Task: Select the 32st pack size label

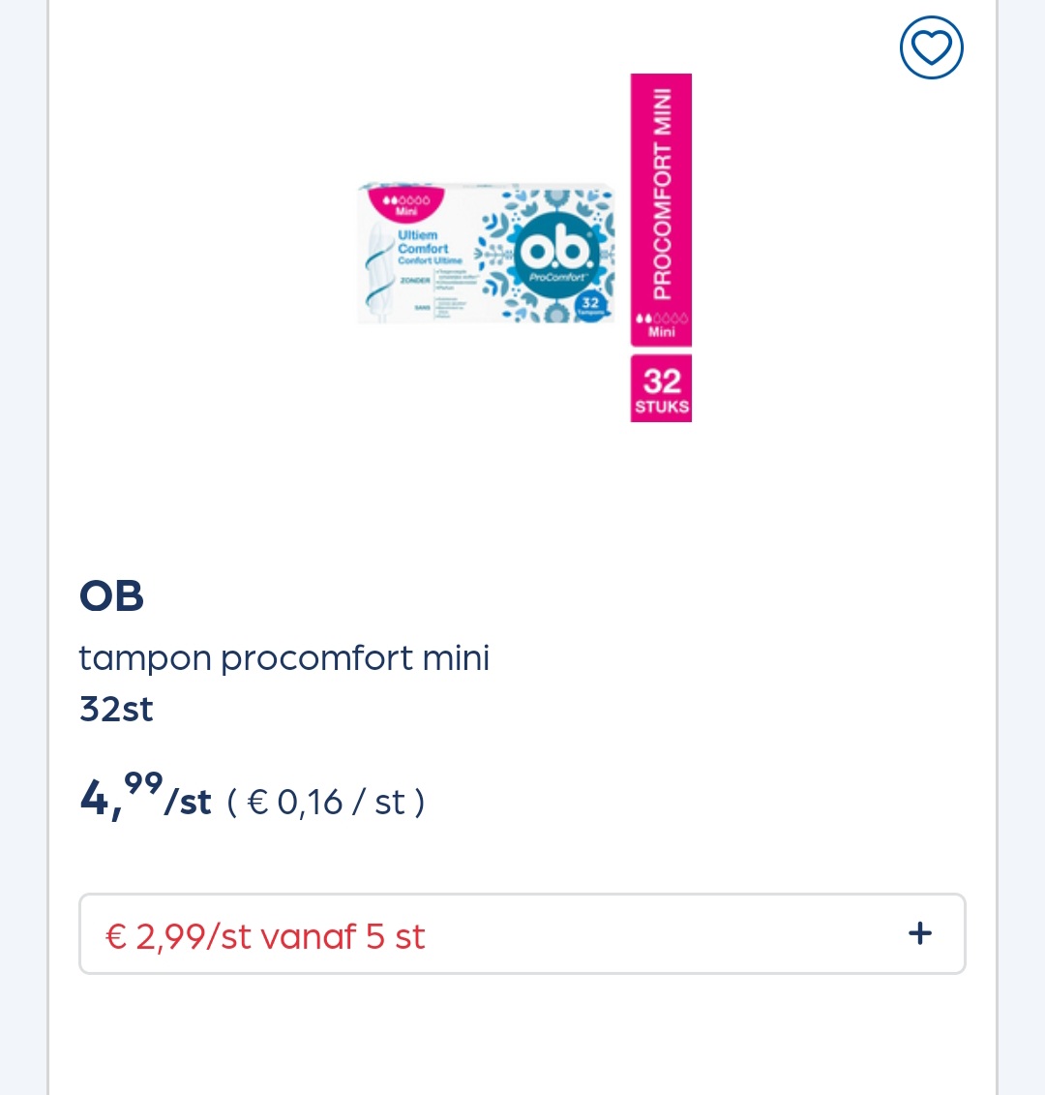Action: click(x=115, y=709)
